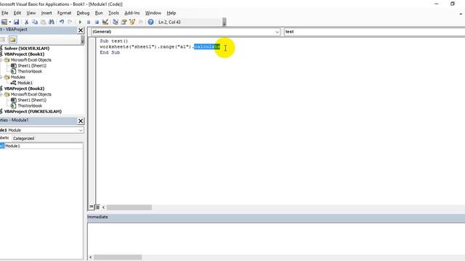Click the 'End Sub' code line
Viewport: 465px width, 261px height.
pos(110,52)
